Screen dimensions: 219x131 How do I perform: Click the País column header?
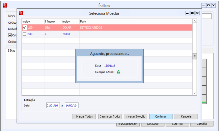(136, 22)
